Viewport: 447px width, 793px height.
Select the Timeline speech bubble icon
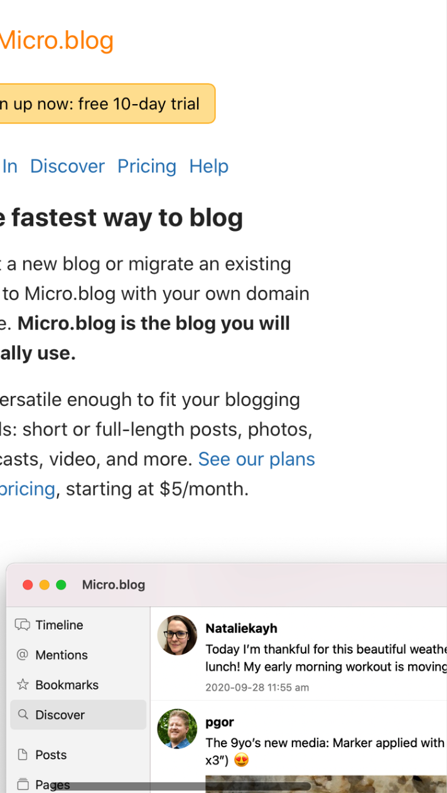[x=23, y=625]
